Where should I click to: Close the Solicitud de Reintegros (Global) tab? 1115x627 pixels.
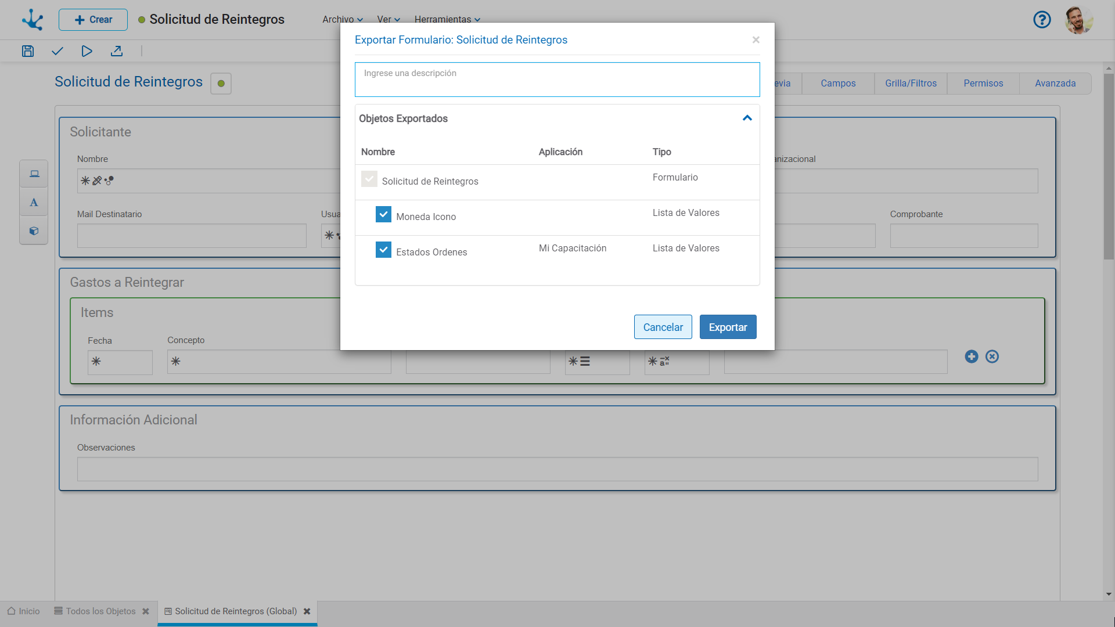(x=307, y=611)
